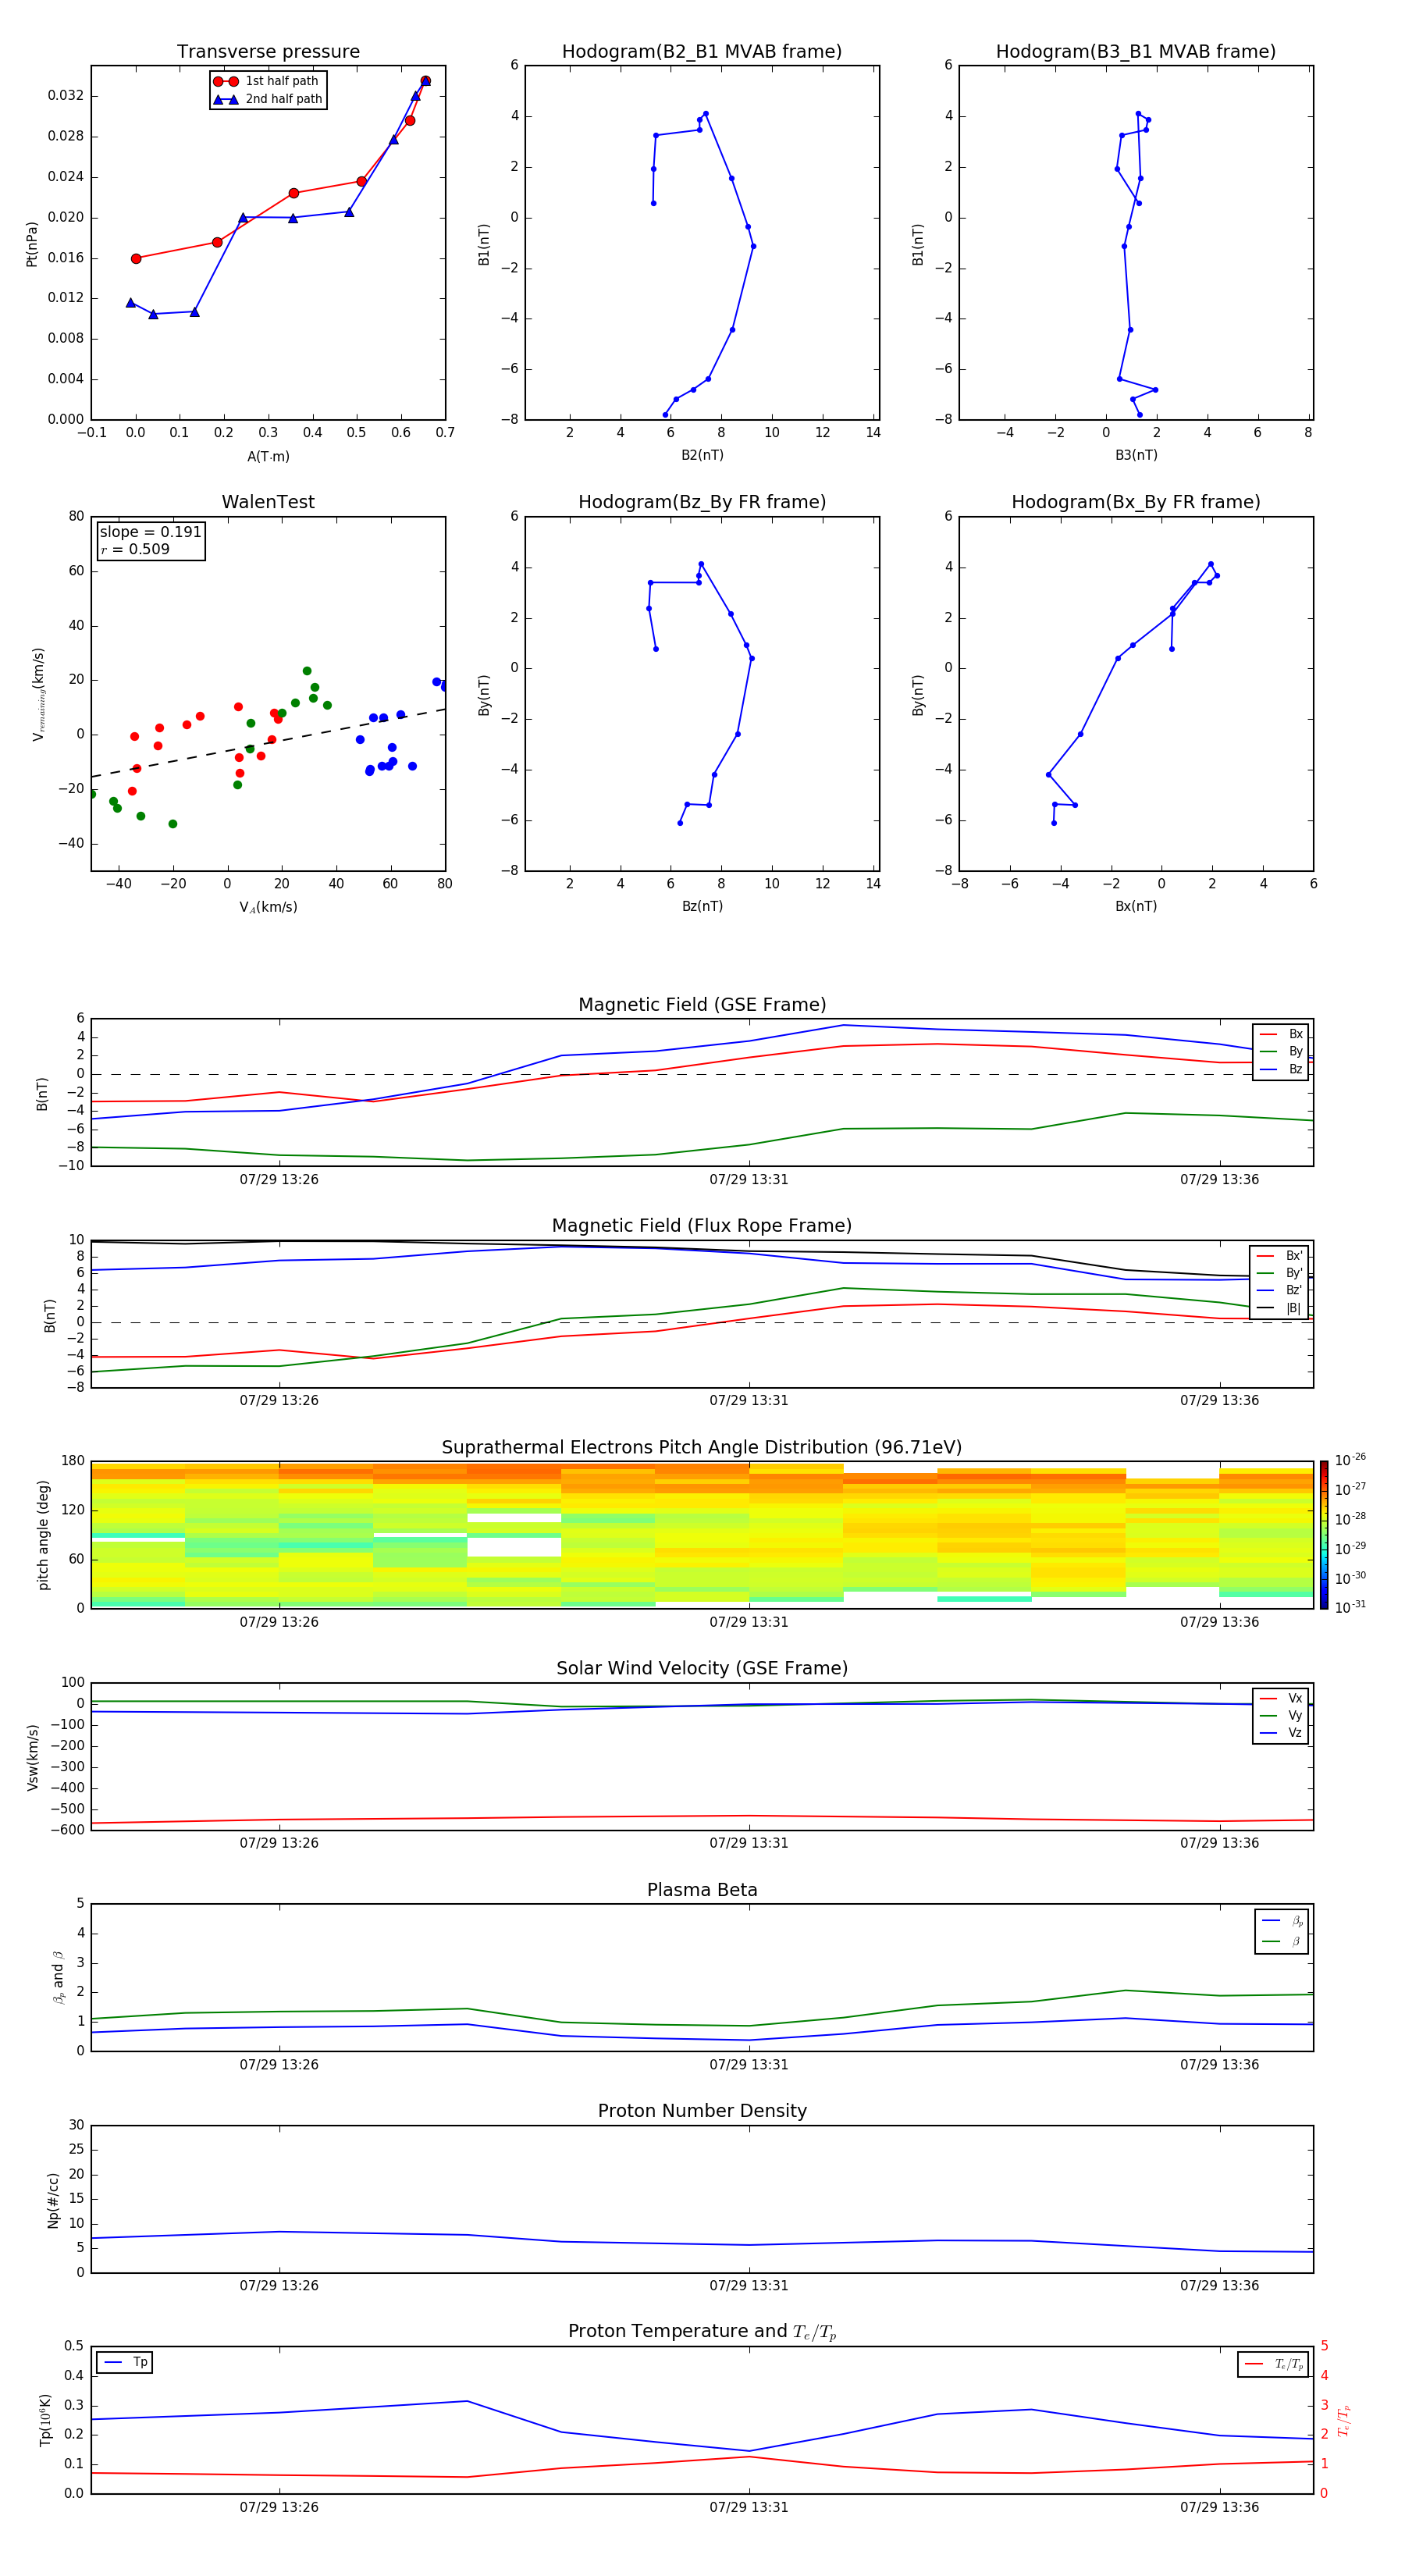Viewport: 1405px width, 2576px height.
Task: Click the '1st half path' legend entry
Action: tap(267, 81)
